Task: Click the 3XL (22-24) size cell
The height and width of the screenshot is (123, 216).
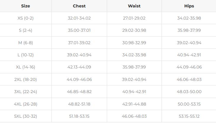Action: 25,92
